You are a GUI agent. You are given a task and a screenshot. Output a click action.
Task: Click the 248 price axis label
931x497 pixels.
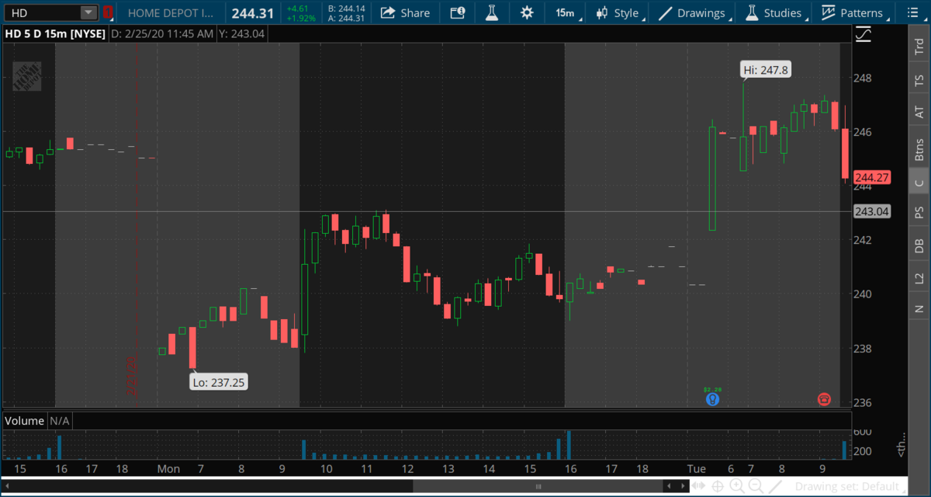864,78
